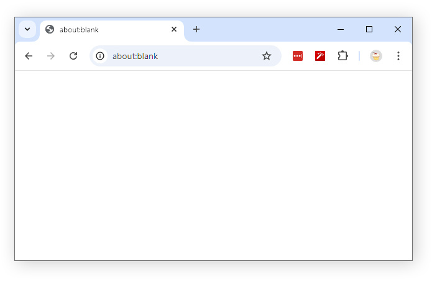Maximize the Chrome window
Viewport: 432px width, 282px height.
click(369, 29)
